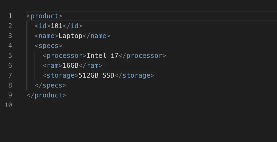This screenshot has height=142, width=277.
Task: Click the Laptop text in name element
Action: click(70, 36)
